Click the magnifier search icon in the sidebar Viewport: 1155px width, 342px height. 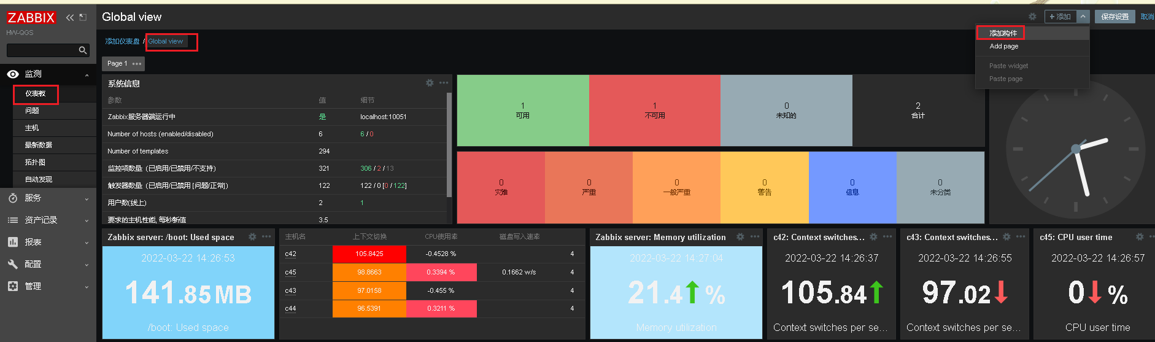(83, 50)
